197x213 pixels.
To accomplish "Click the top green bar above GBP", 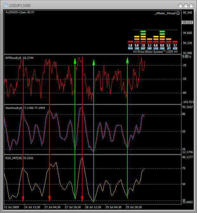I will click(143, 31).
